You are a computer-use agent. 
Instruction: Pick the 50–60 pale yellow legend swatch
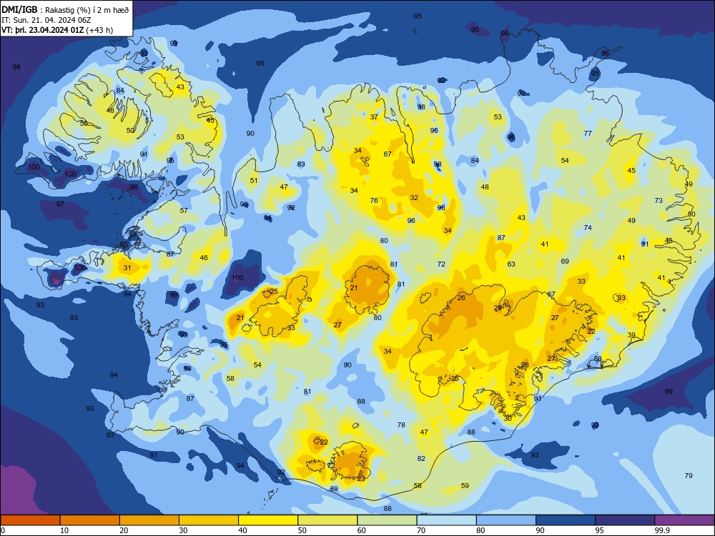(x=327, y=520)
